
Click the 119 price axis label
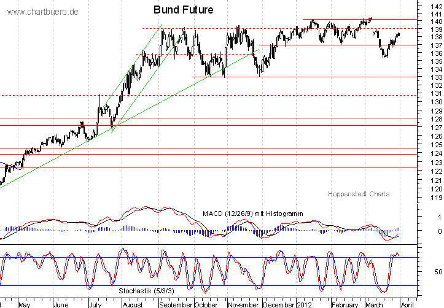436,198
